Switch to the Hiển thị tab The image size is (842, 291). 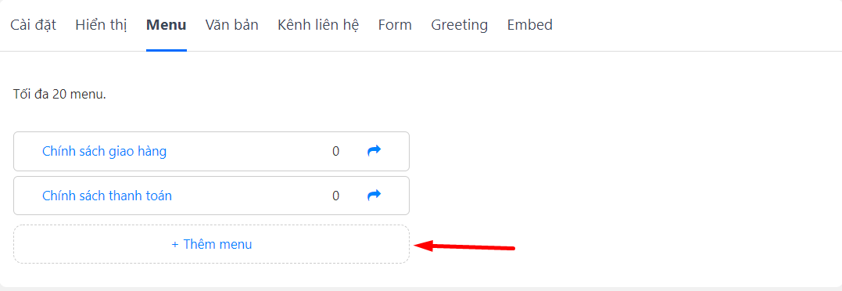(x=102, y=25)
